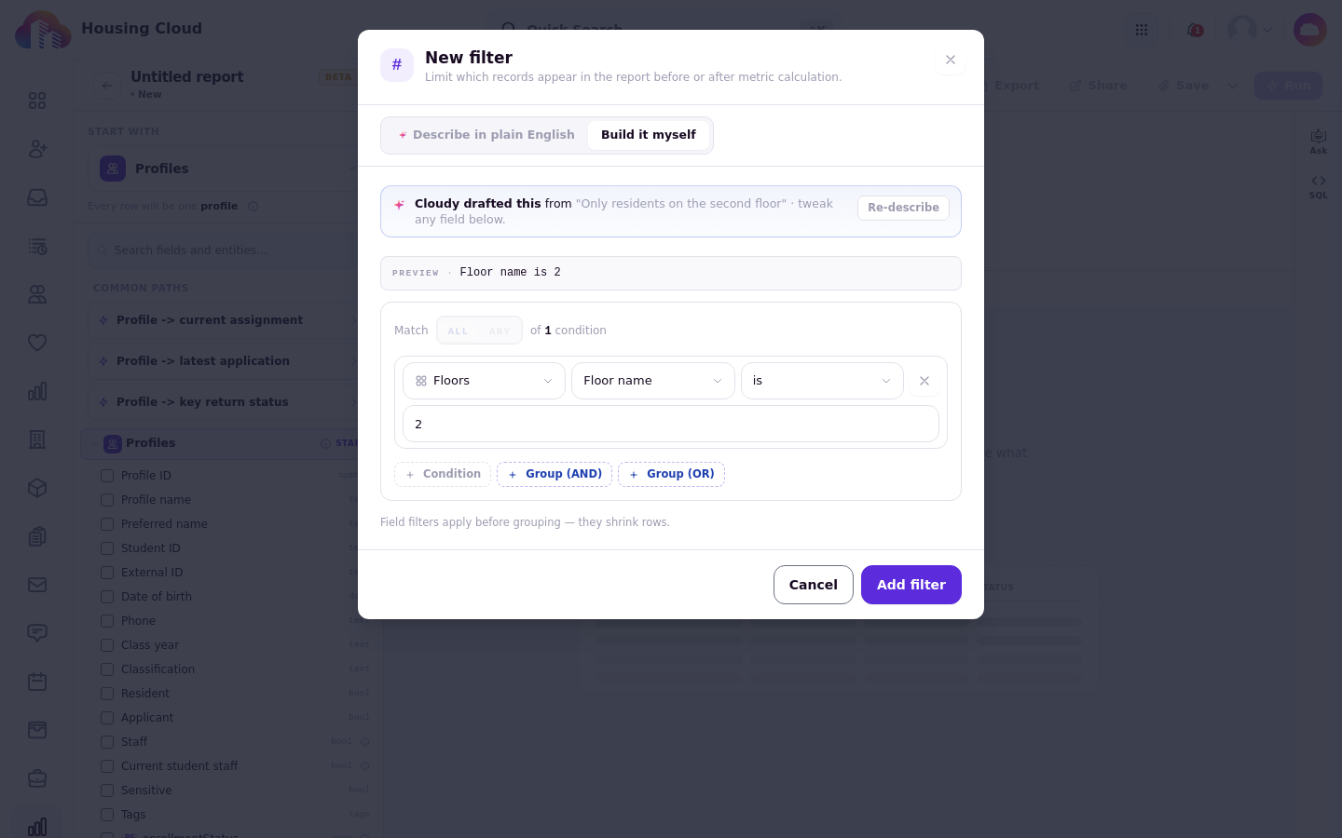The image size is (1342, 838).
Task: Open the 'is' operator dropdown
Action: pyautogui.click(x=822, y=381)
